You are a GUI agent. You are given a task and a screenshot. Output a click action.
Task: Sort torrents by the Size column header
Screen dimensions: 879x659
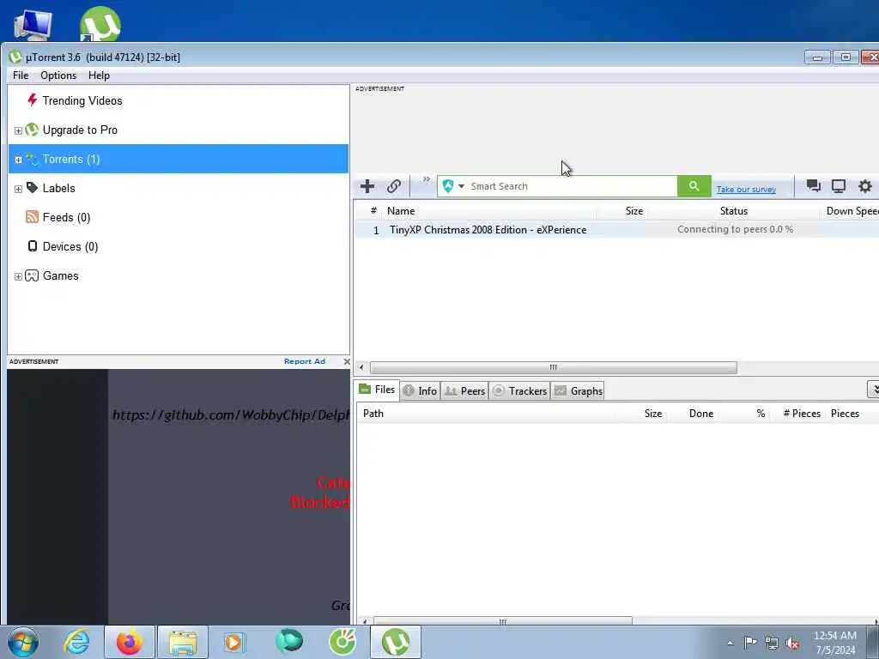click(634, 211)
